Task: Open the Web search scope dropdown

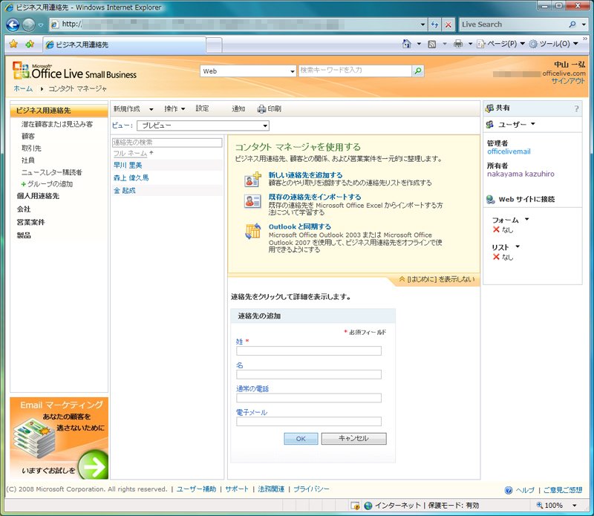Action: tap(292, 71)
